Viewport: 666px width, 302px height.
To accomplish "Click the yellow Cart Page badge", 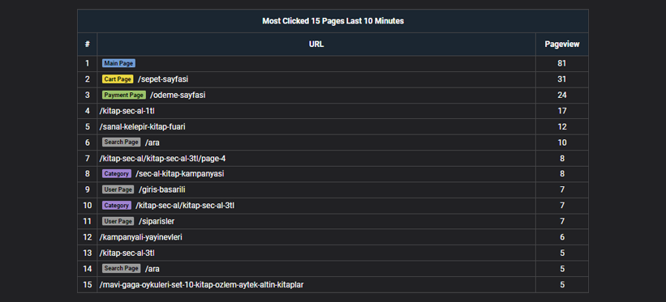I will [x=118, y=79].
